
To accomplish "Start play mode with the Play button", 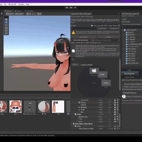I will [x=67, y=7].
